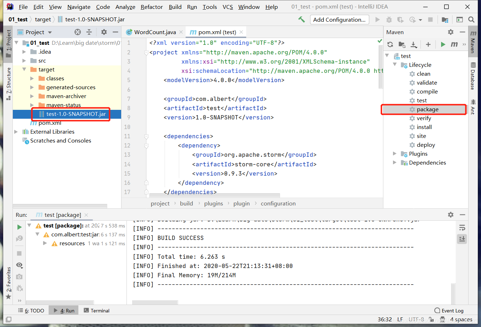Click the LF line separator

tap(400, 320)
